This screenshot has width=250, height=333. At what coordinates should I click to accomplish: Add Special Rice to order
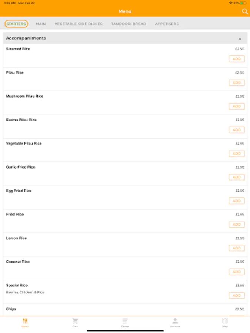tap(237, 296)
